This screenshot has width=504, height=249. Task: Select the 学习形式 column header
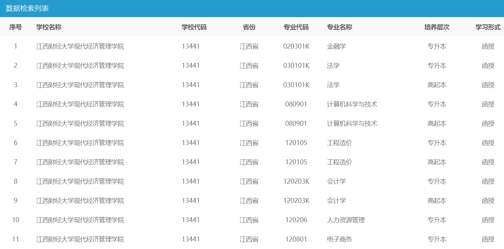coord(488,27)
